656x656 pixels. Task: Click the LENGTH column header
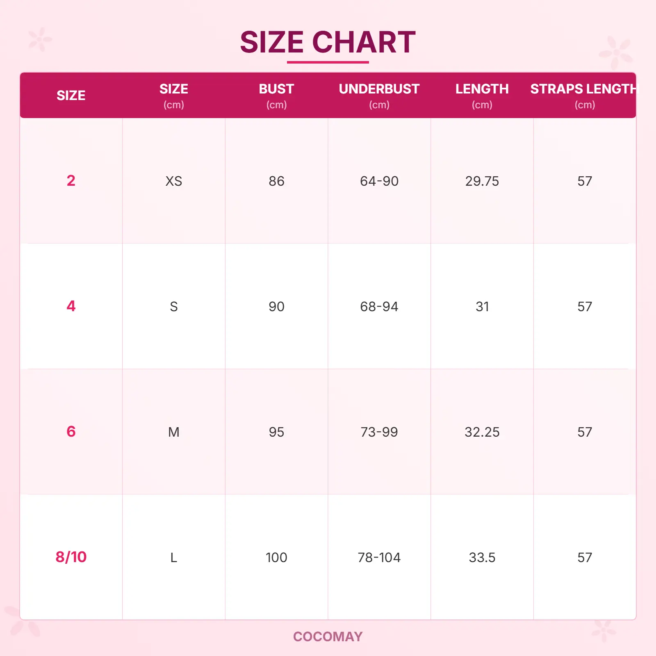pos(482,89)
